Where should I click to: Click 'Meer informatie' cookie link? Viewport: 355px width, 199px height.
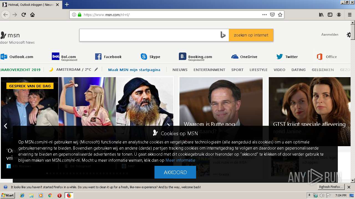(x=180, y=160)
